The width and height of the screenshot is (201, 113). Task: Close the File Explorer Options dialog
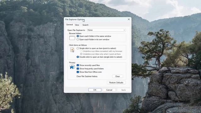pos(129,19)
